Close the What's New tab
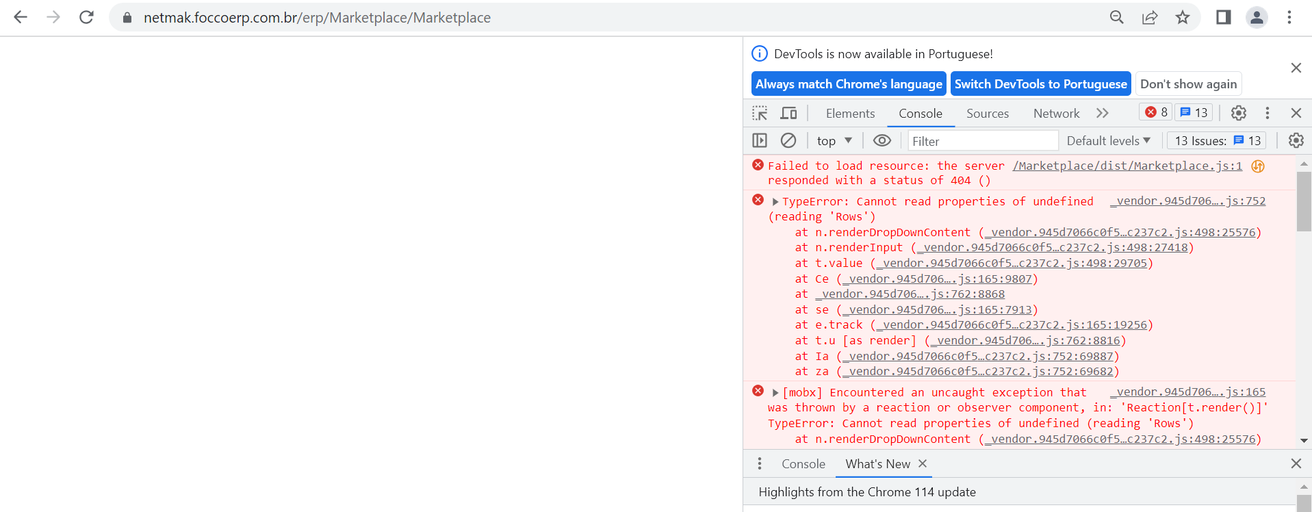 click(923, 463)
